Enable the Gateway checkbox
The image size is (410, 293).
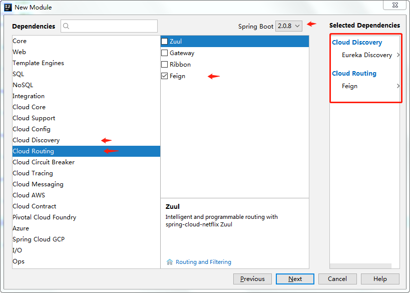pos(165,53)
